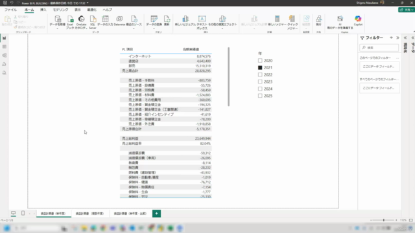This screenshot has height=233, width=415.
Task: Select the モデリング ribbon tab
Action: click(60, 10)
